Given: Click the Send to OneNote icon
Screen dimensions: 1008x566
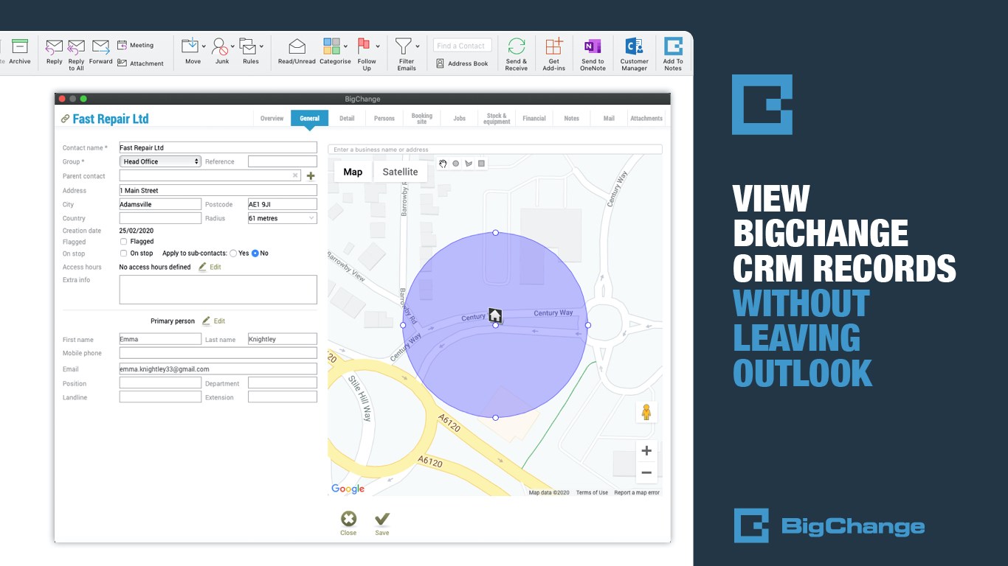Looking at the screenshot, I should tap(593, 46).
